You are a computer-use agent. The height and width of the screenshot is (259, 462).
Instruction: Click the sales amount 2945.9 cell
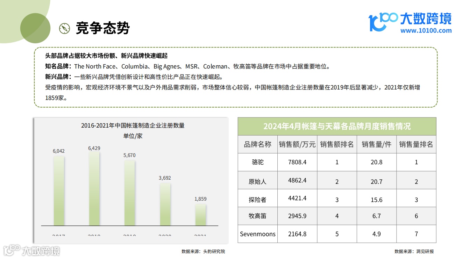coord(297,216)
